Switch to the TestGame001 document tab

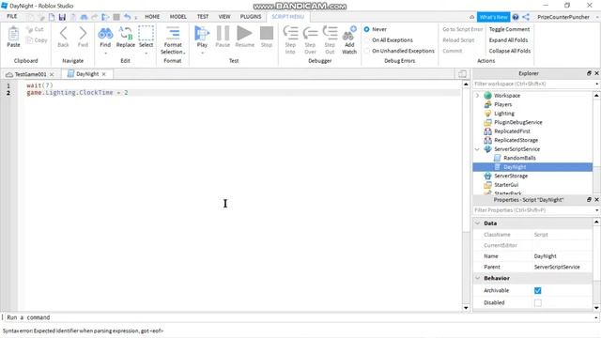click(30, 74)
